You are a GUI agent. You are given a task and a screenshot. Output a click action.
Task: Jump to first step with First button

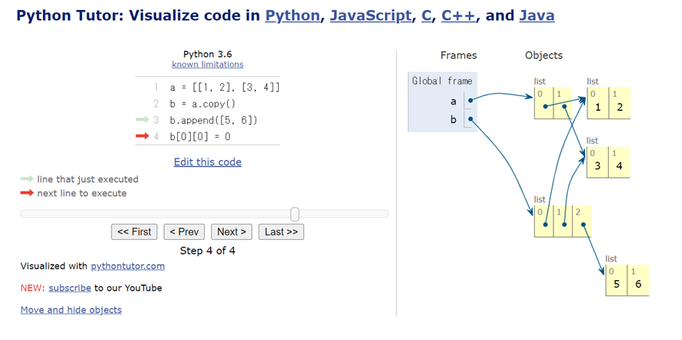pos(135,232)
